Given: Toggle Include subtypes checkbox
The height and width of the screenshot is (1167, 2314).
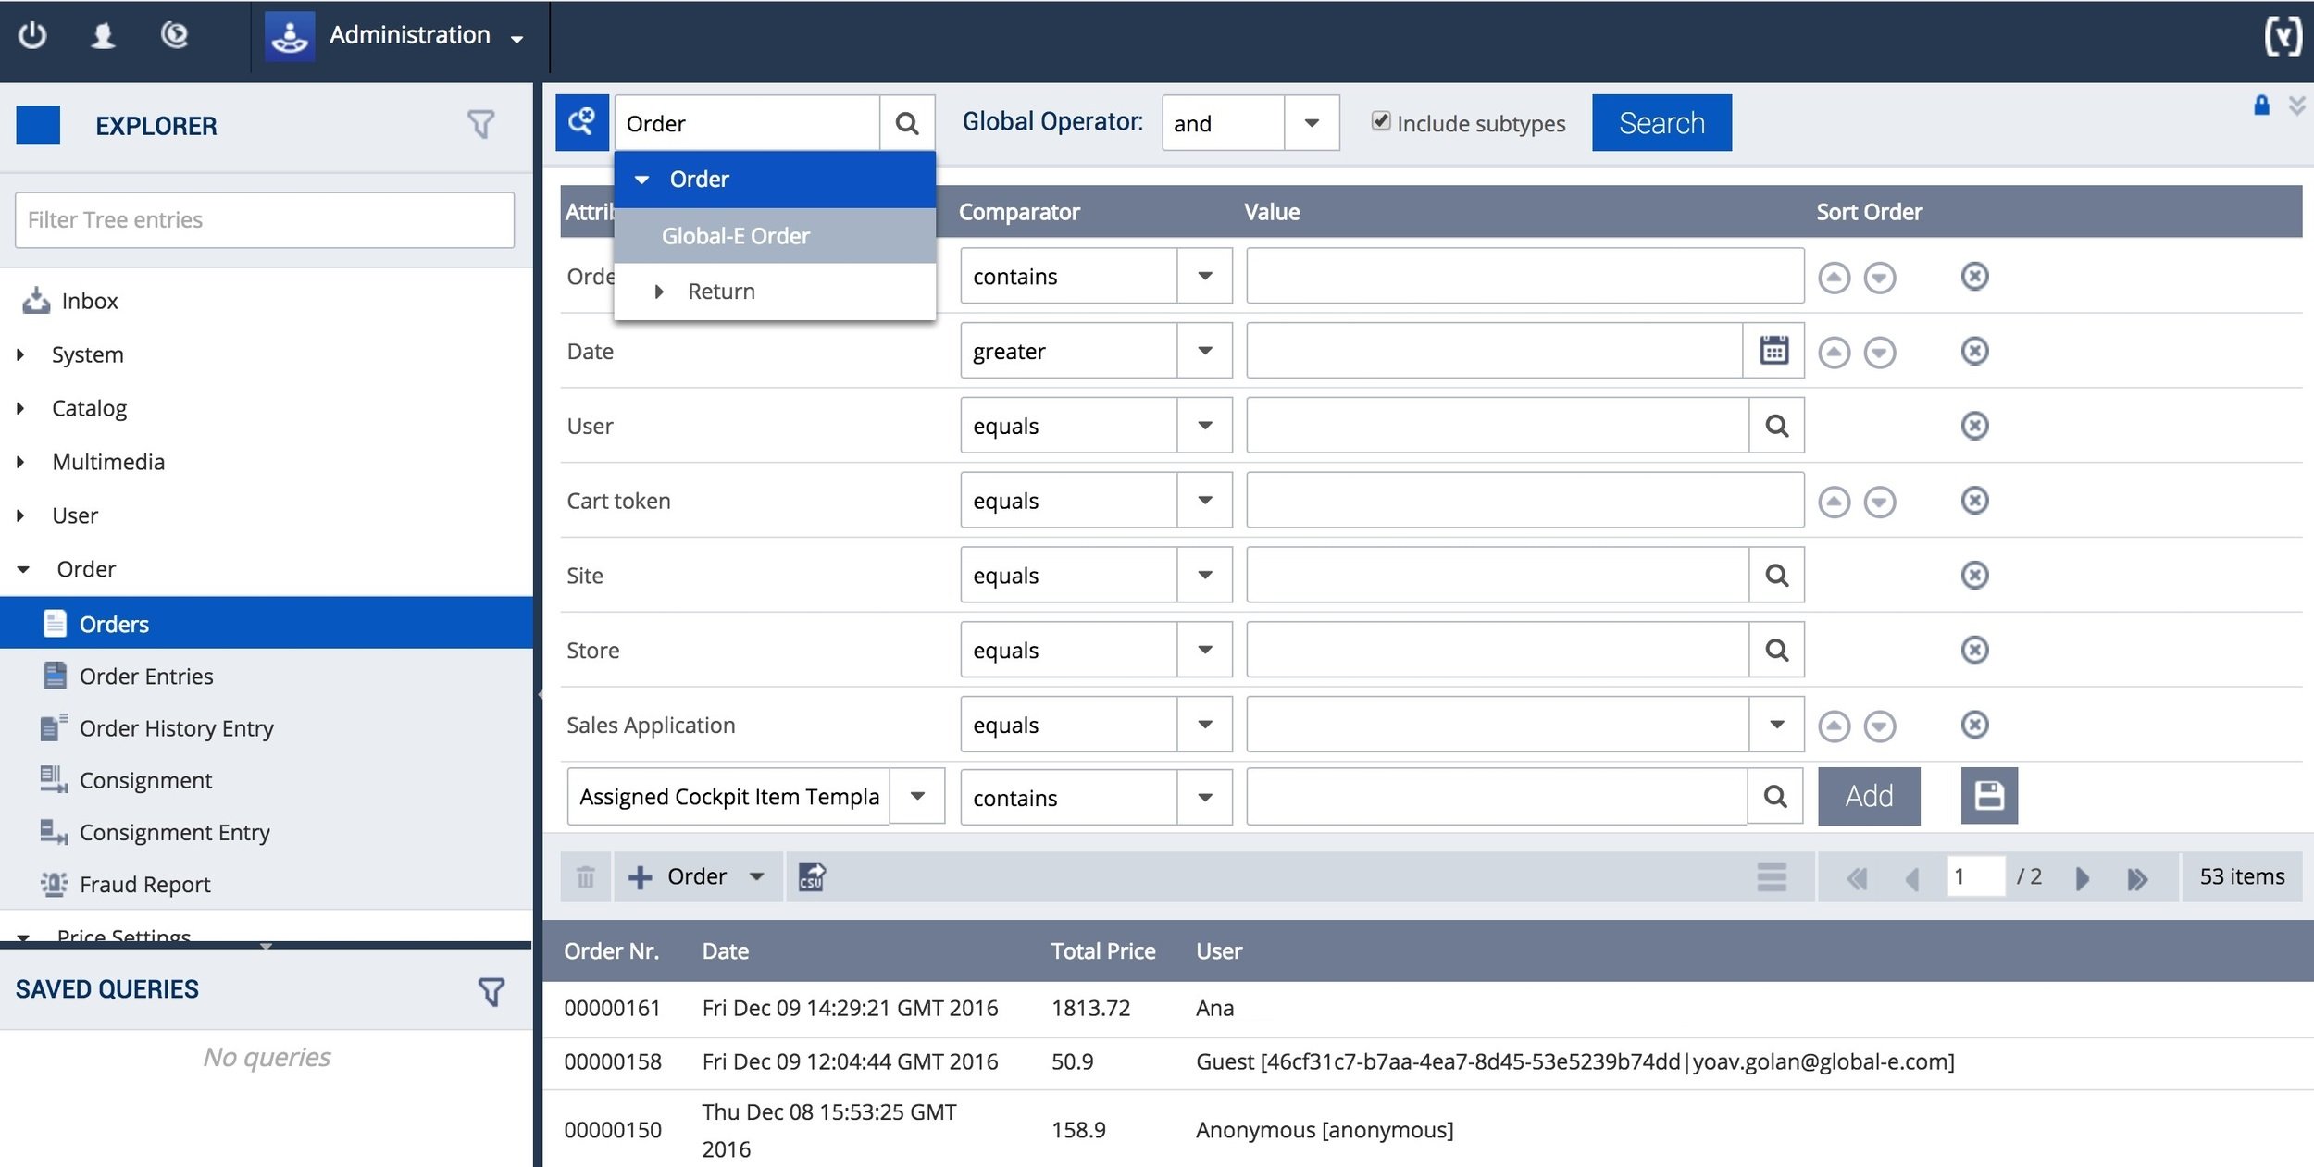Looking at the screenshot, I should pos(1380,121).
